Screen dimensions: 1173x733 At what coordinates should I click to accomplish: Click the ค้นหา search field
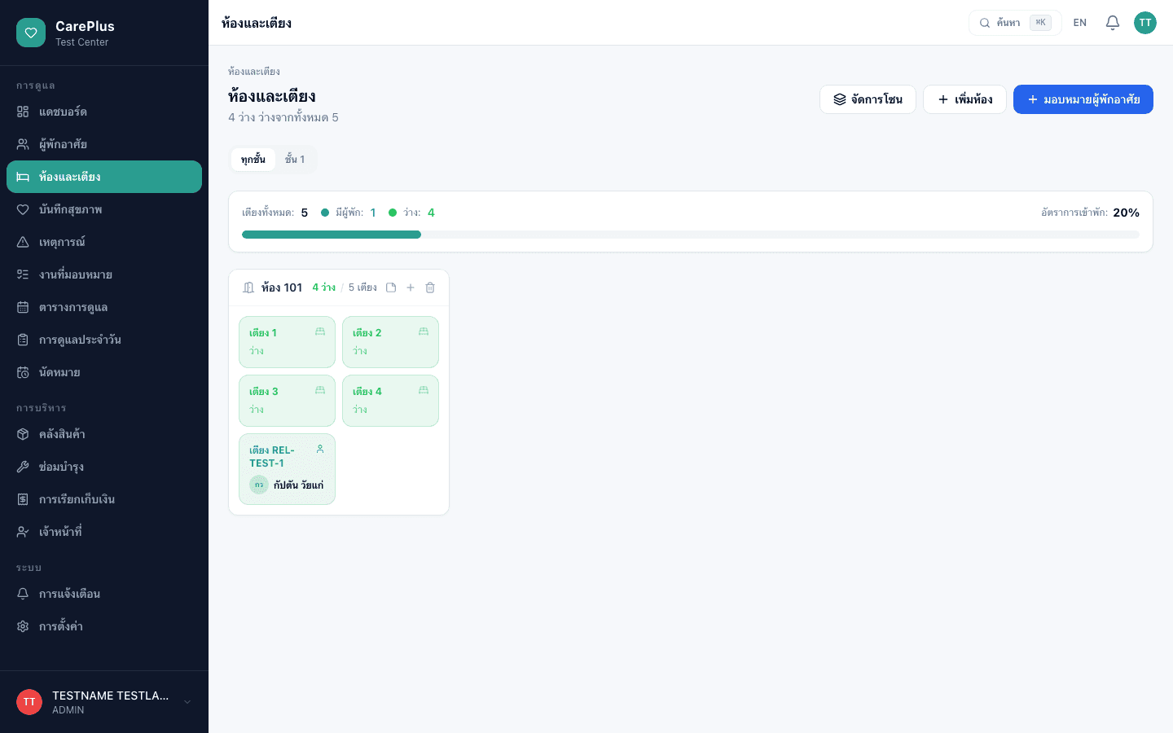[1015, 23]
